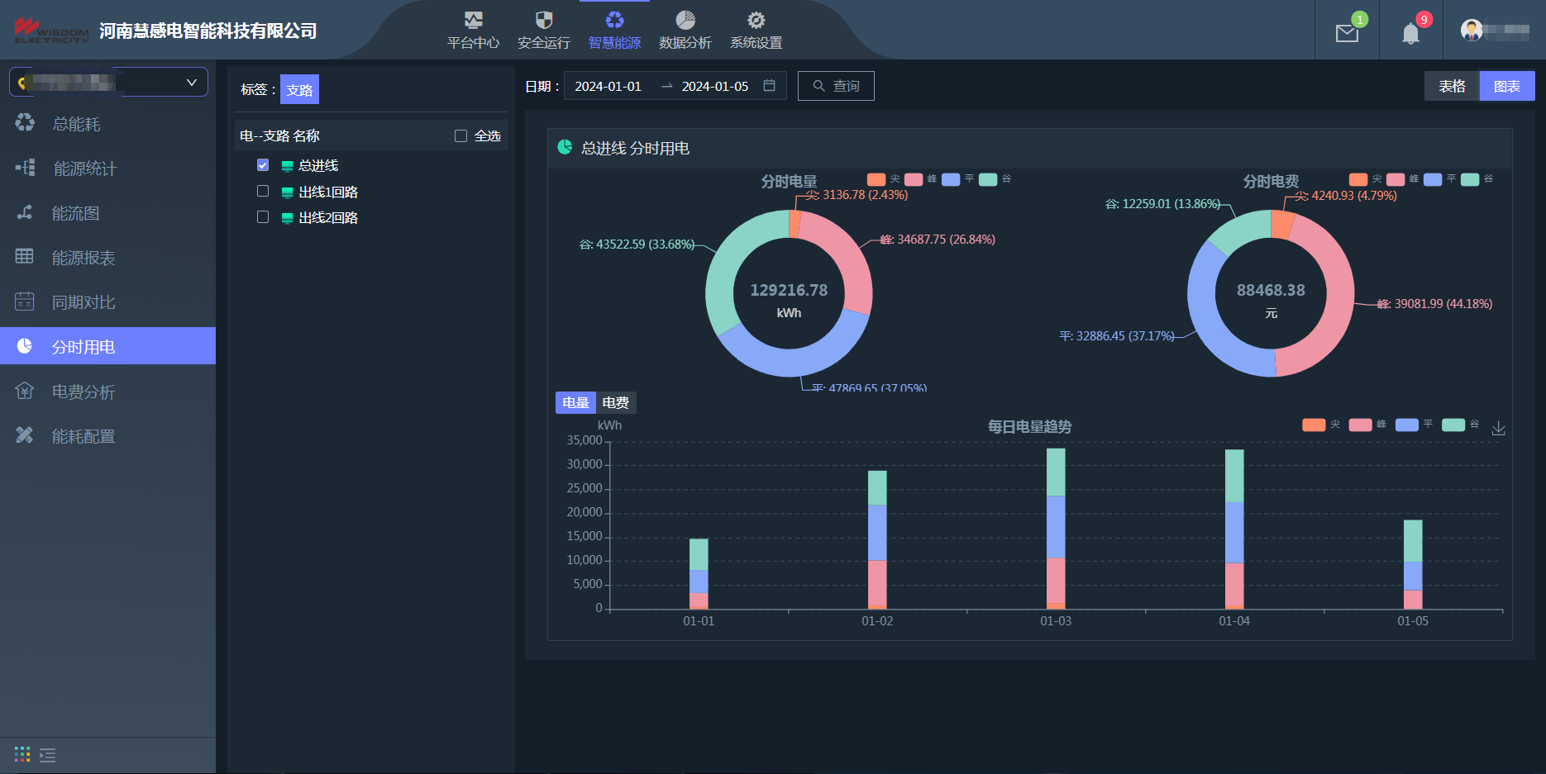Collapse sidebar with the menu fold icon
Viewport: 1546px width, 774px height.
pos(48,755)
